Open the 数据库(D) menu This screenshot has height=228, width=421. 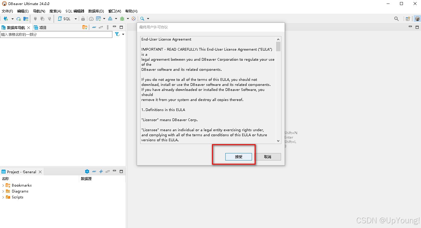pyautogui.click(x=96, y=11)
